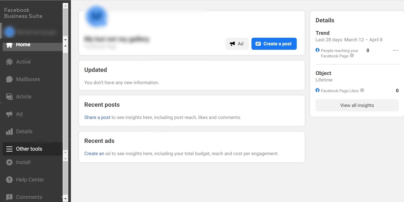Click the Ad megaphone icon in sidebar
This screenshot has height=202, width=404.
coord(9,114)
